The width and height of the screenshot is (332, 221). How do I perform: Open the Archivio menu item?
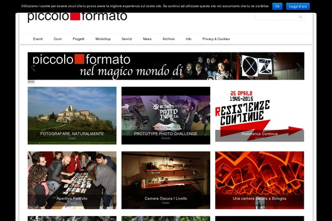click(169, 39)
